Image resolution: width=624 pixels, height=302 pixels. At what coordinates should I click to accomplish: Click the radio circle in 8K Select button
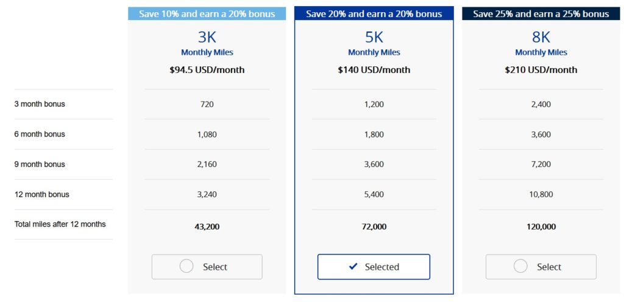[520, 266]
